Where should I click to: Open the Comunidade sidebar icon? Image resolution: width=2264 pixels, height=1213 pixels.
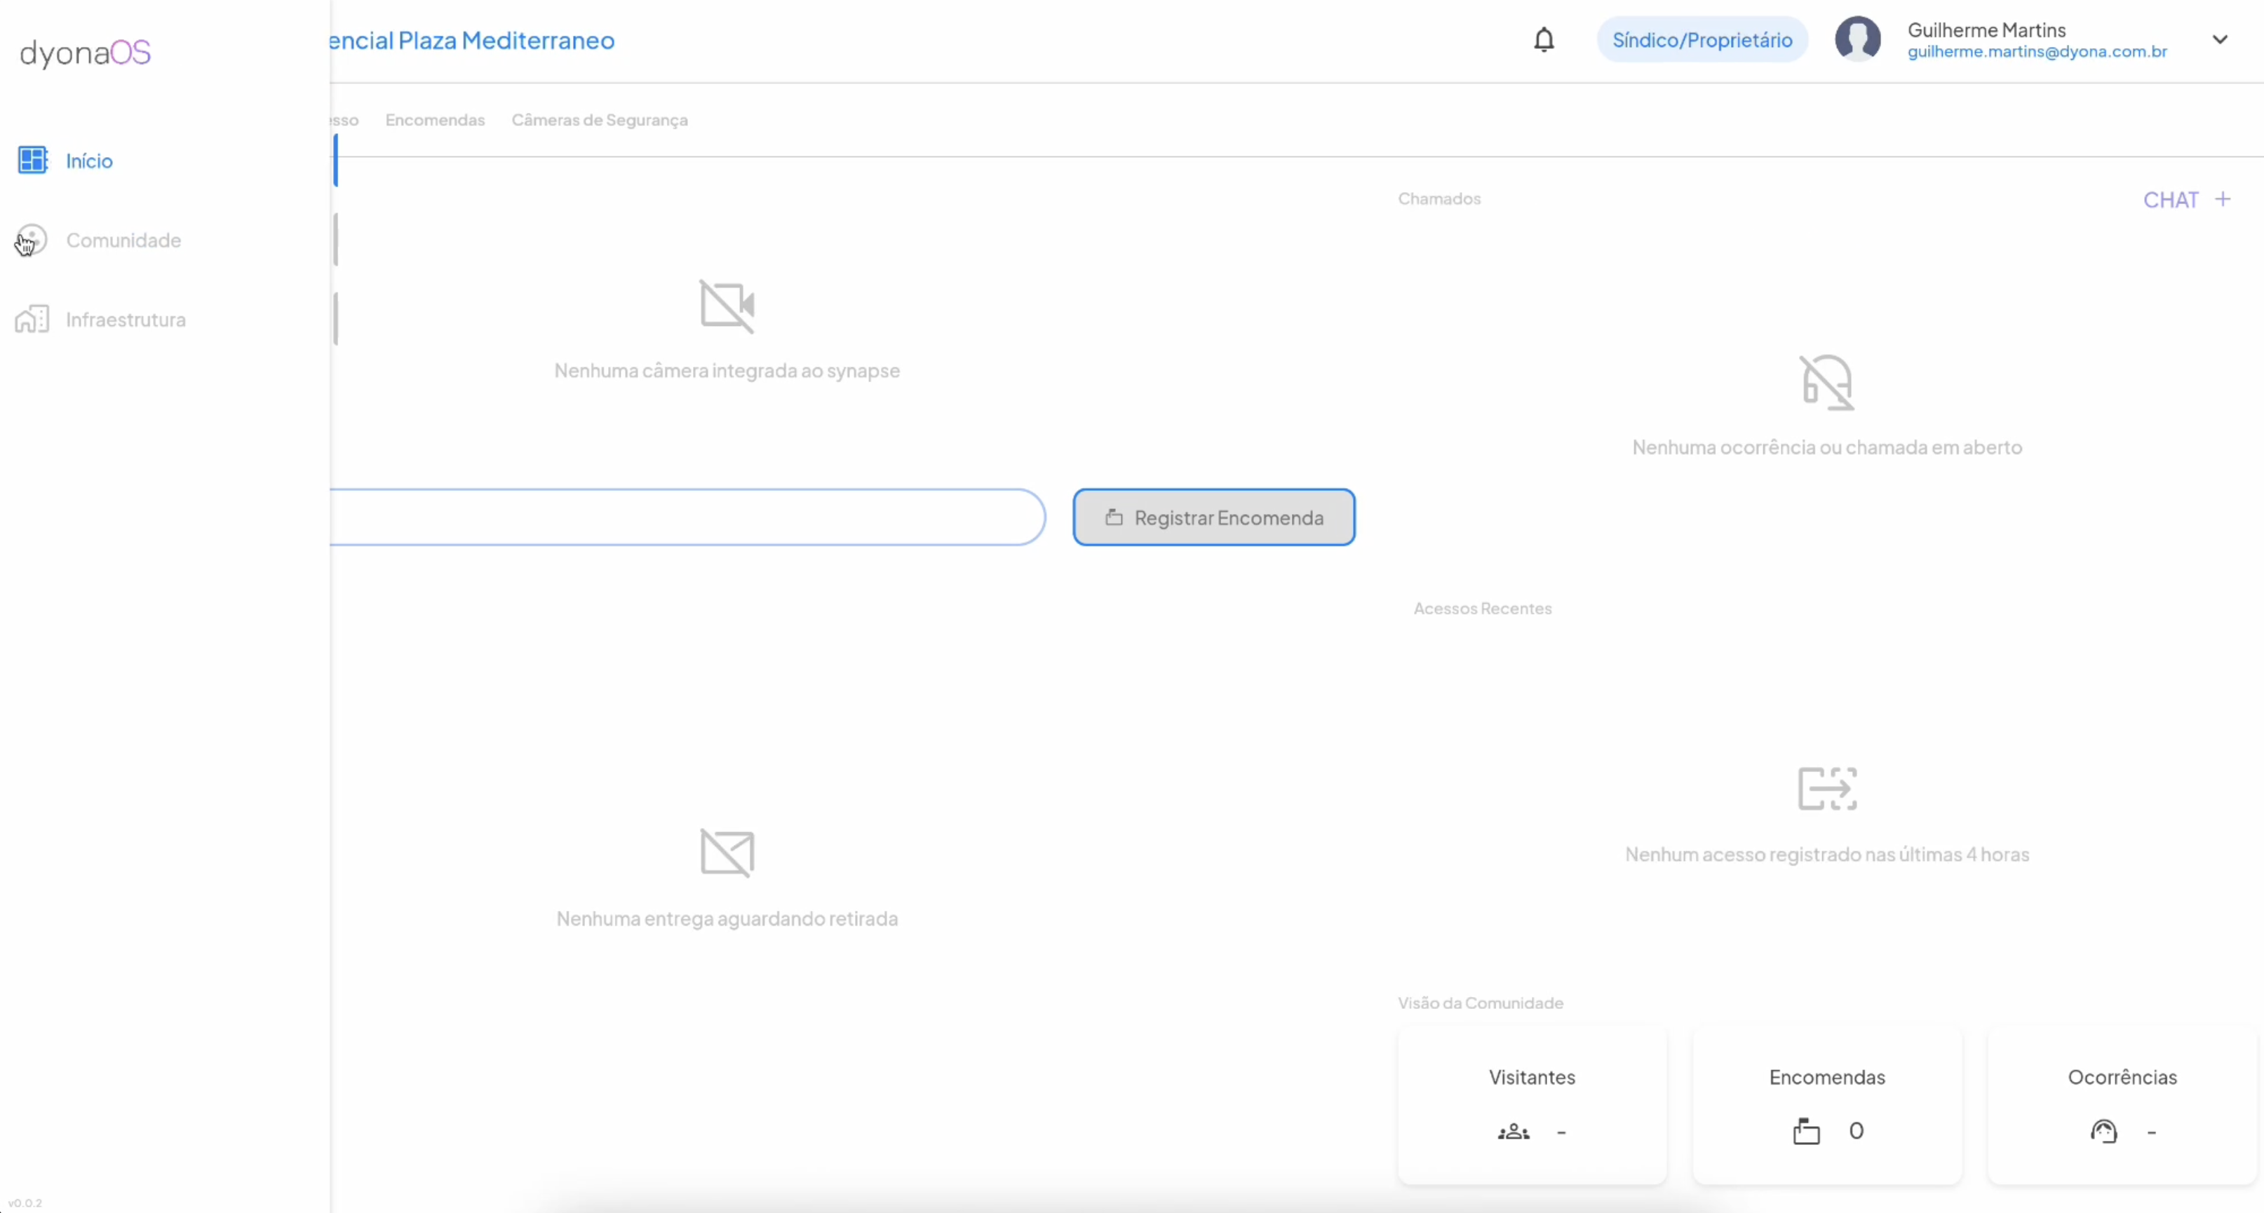[x=32, y=240]
